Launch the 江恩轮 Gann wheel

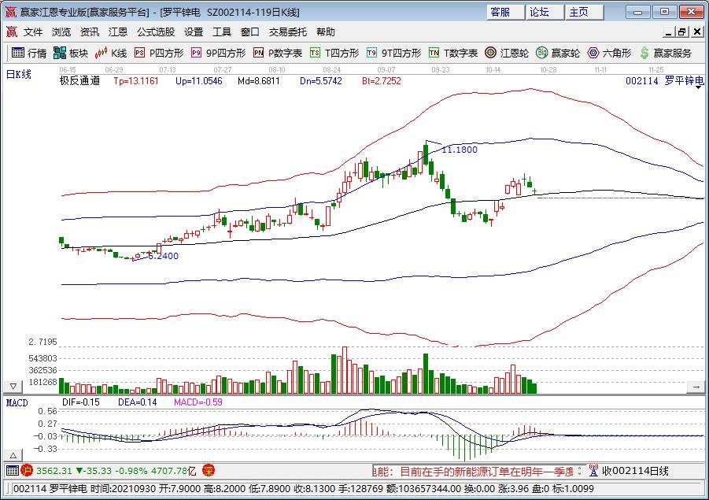(507, 53)
